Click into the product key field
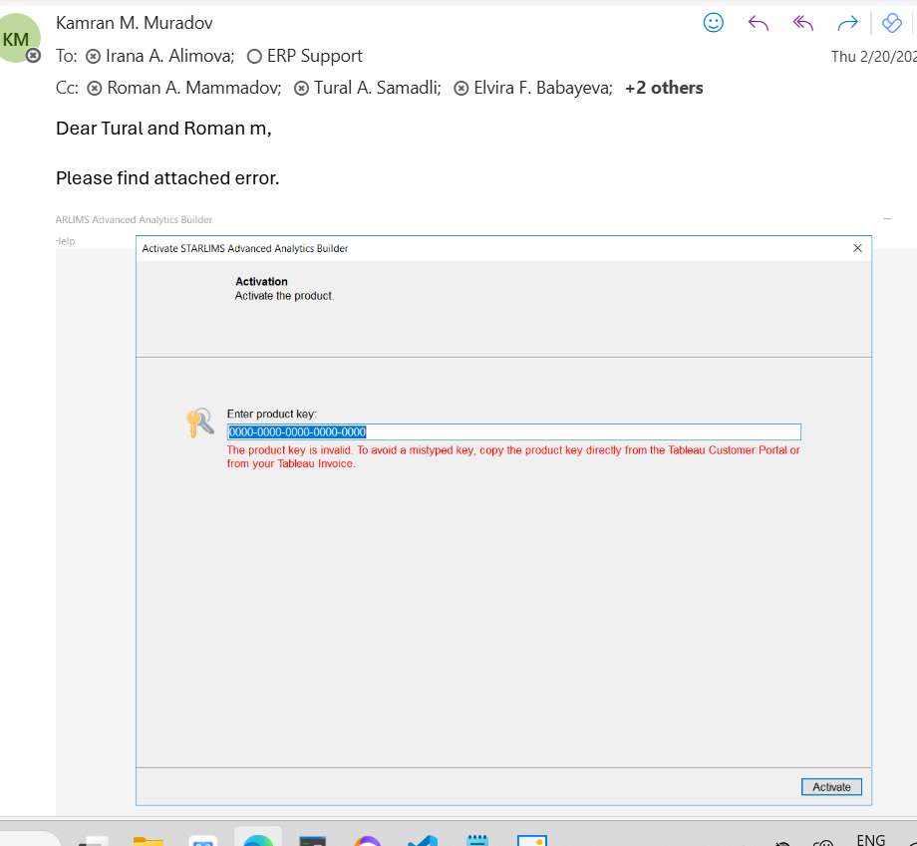 513,432
